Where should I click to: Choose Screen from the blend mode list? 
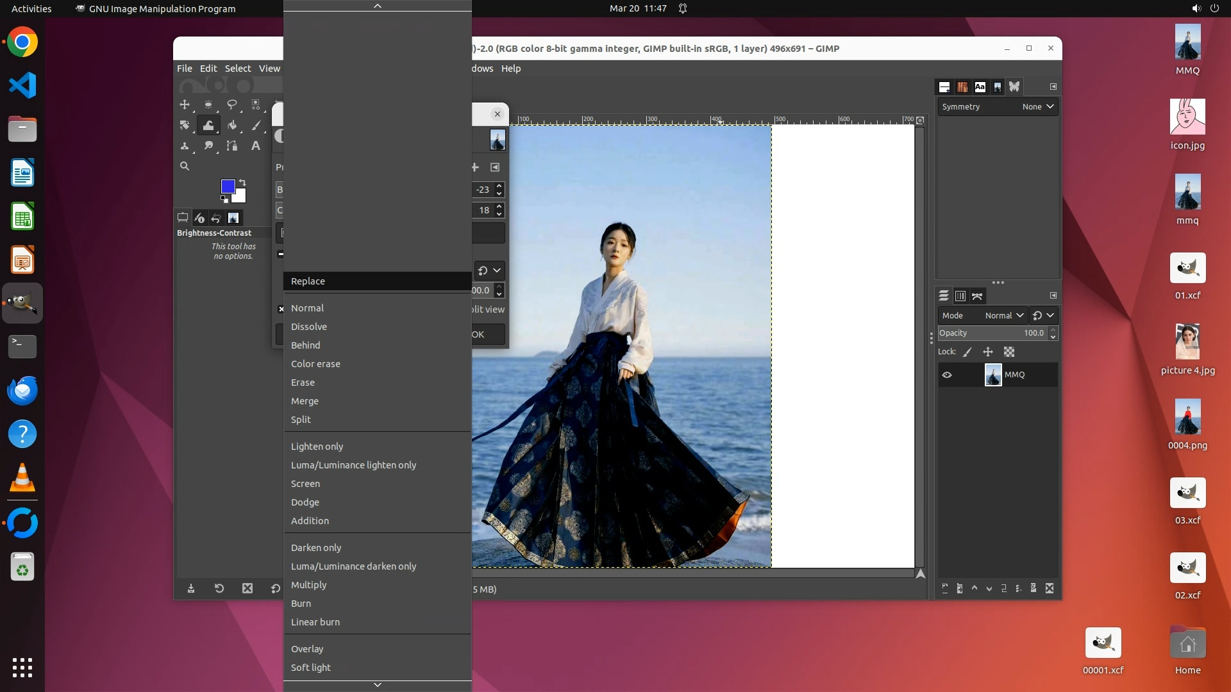[305, 484]
